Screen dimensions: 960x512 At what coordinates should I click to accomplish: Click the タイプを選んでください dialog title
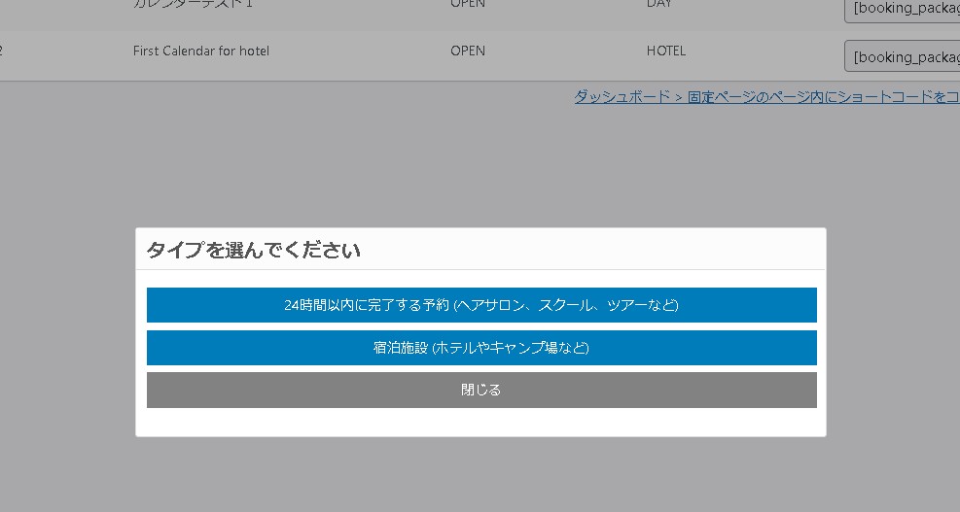pos(254,251)
